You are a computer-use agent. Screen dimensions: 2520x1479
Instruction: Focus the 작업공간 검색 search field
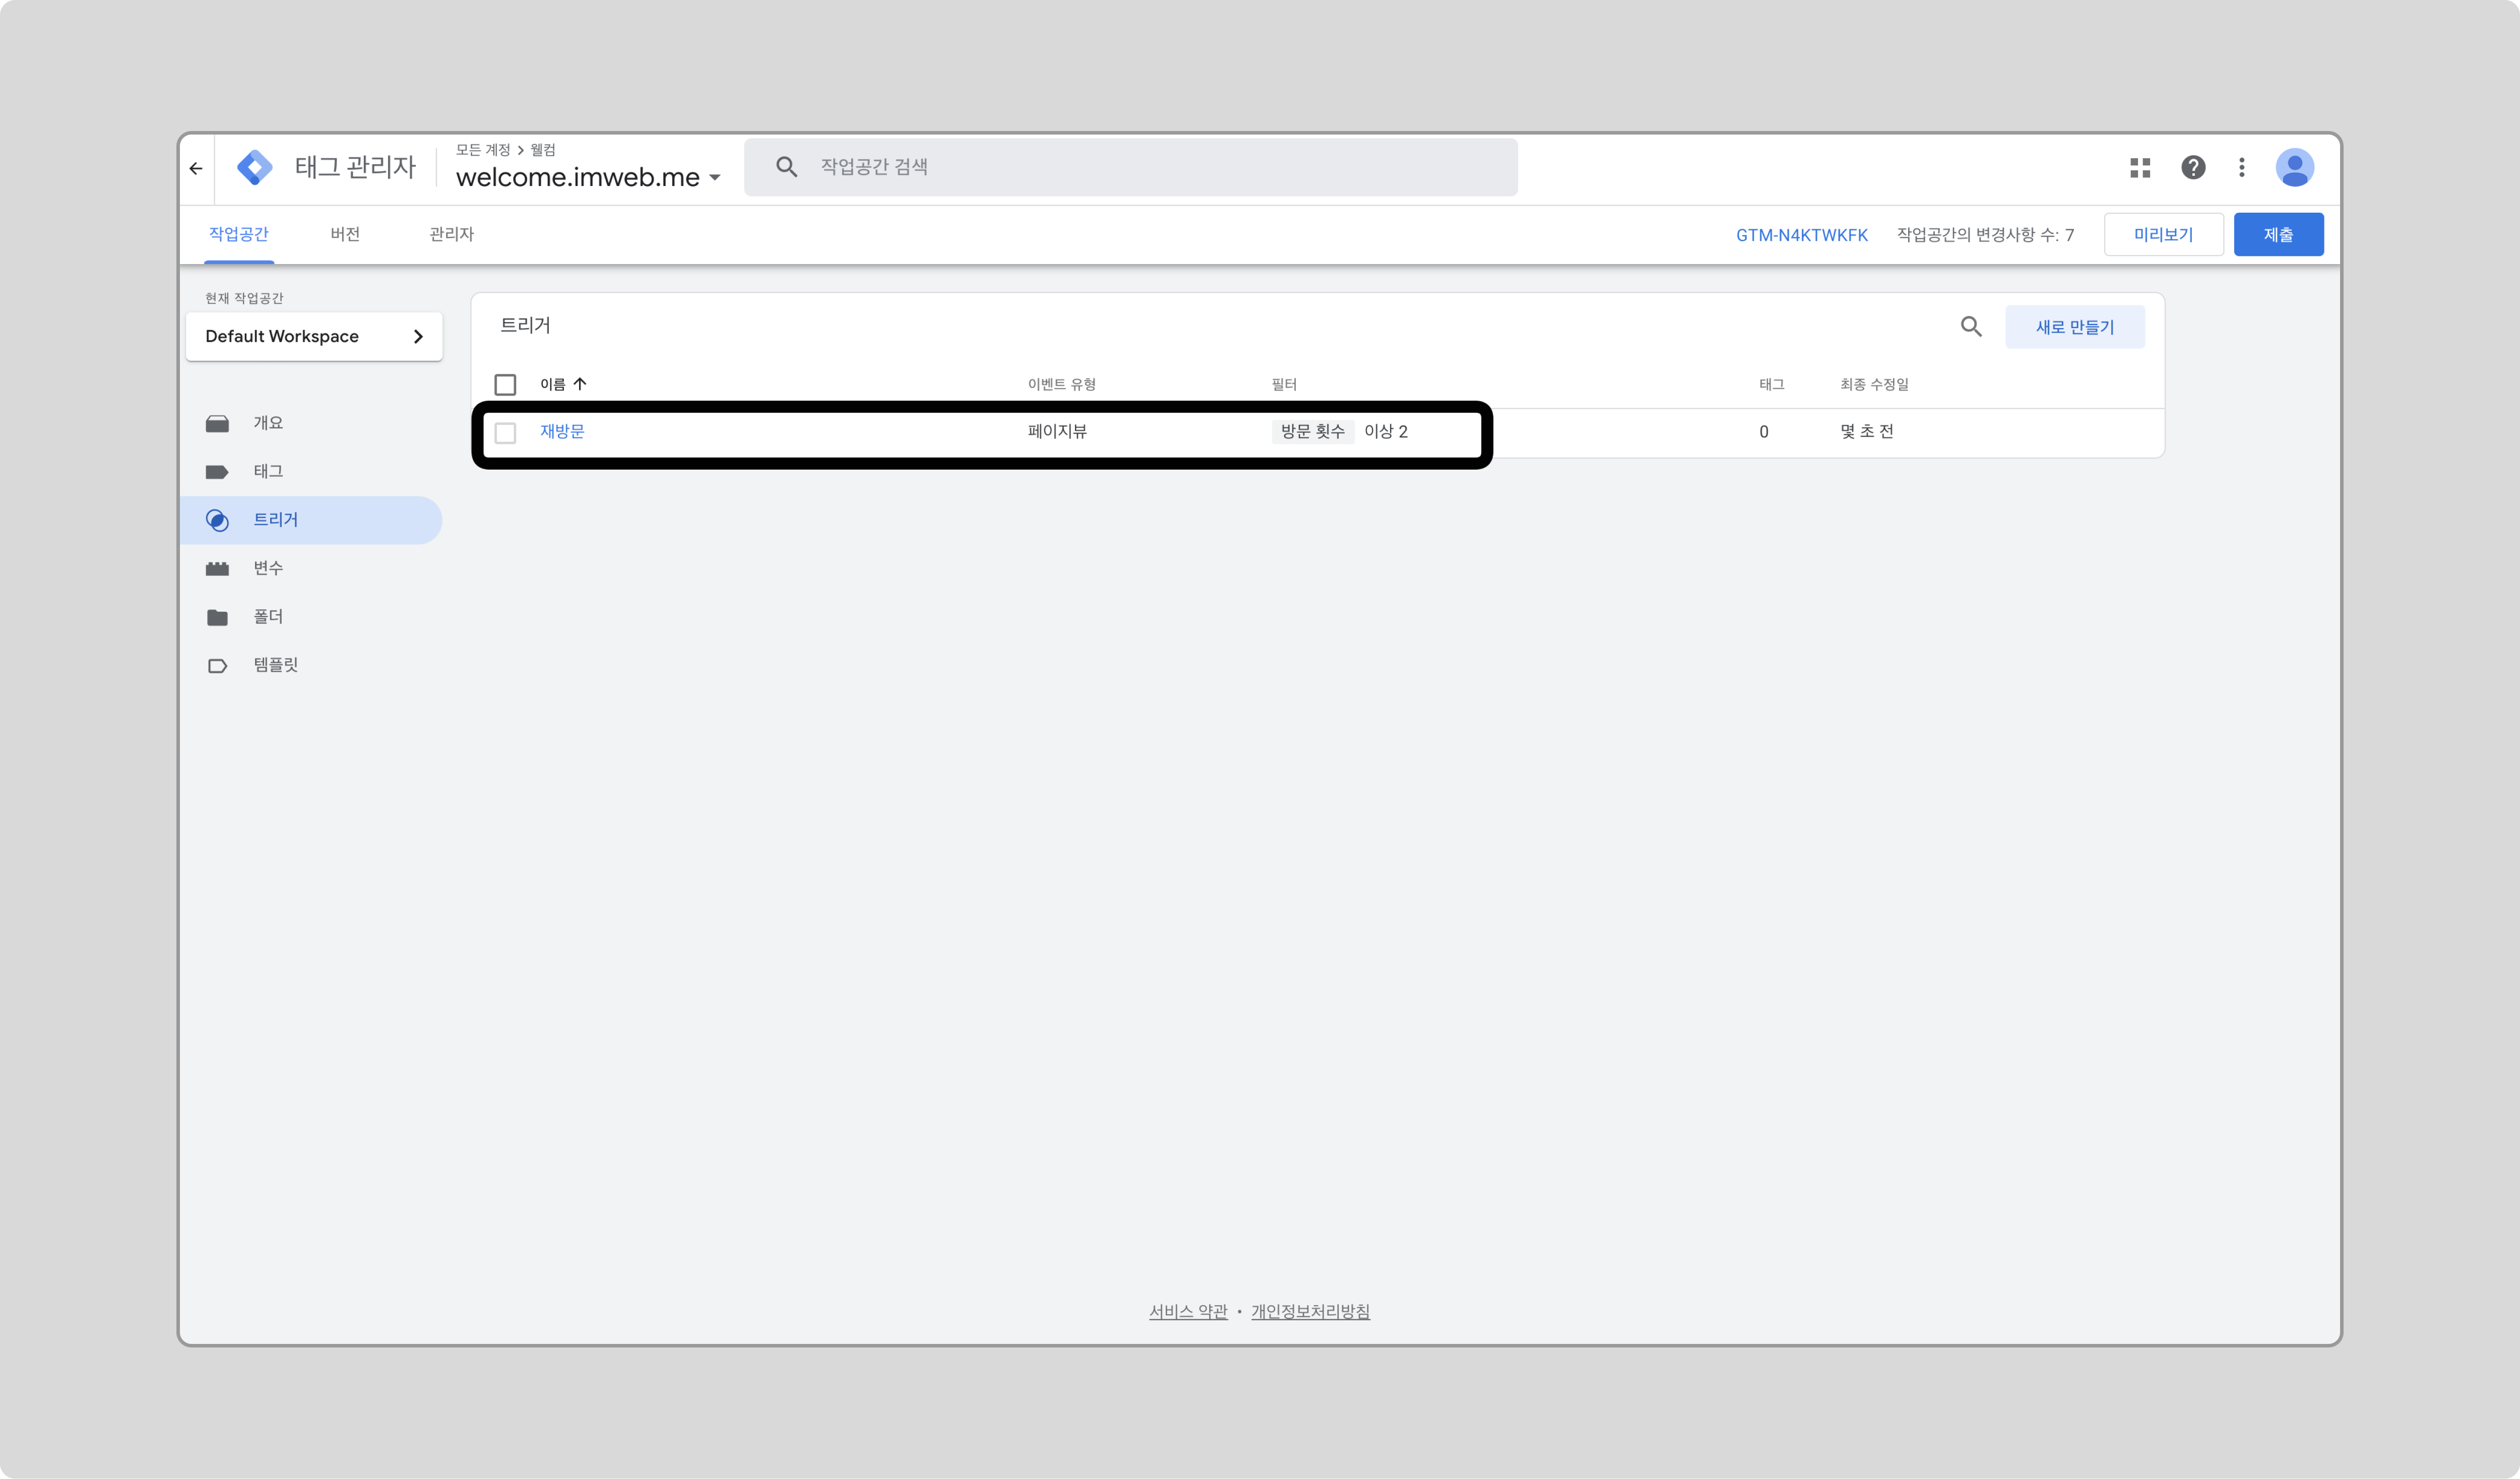1130,167
